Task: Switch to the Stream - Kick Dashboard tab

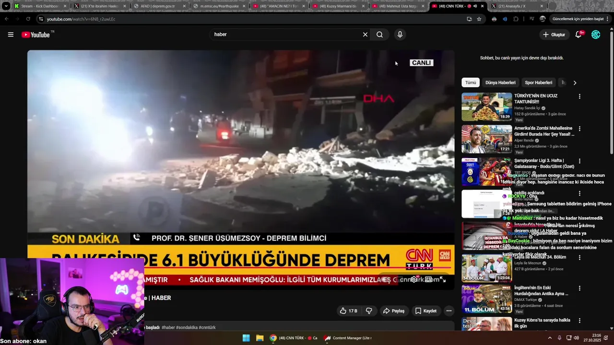Action: 39,6
